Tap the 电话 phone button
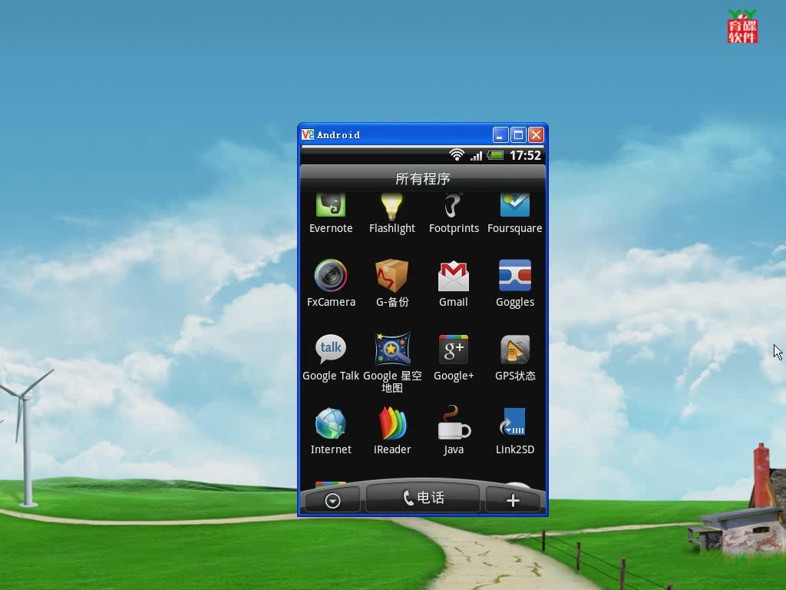The image size is (786, 590). click(x=423, y=498)
